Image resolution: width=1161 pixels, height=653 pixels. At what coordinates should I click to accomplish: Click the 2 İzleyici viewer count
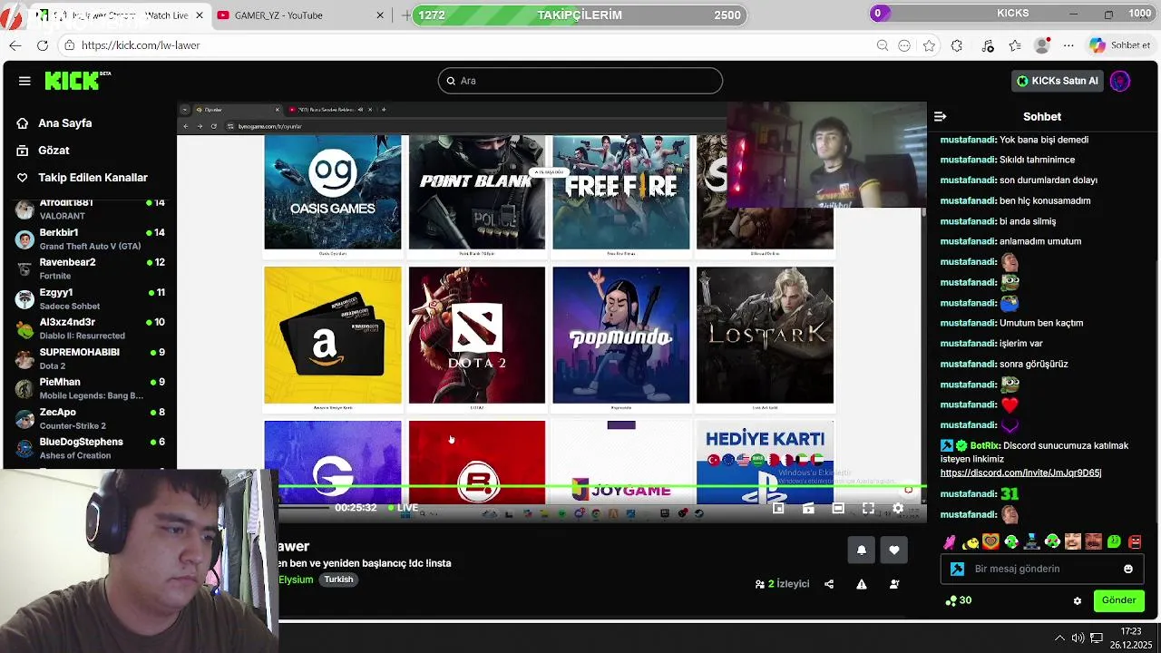(782, 584)
